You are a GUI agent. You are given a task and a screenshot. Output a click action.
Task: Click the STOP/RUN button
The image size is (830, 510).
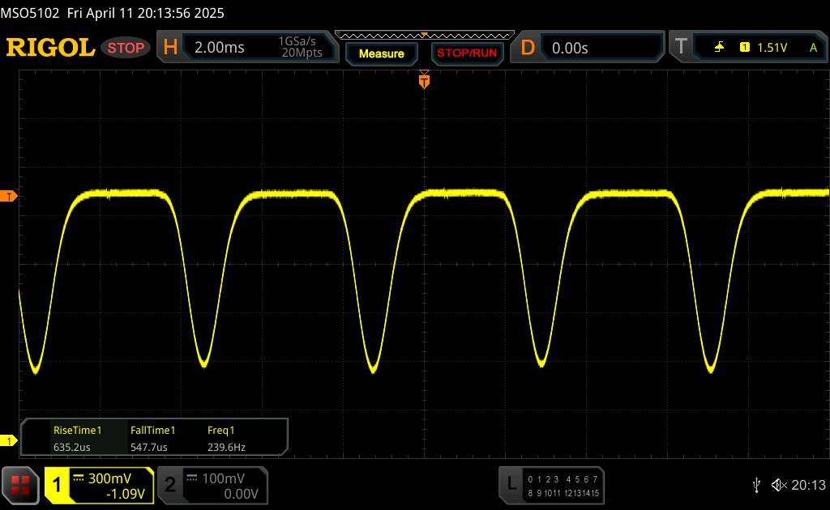tap(467, 53)
